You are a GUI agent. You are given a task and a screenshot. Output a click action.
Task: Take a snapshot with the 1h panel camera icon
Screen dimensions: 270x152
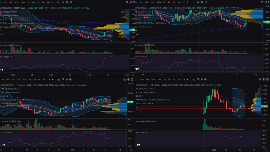click(x=127, y=2)
